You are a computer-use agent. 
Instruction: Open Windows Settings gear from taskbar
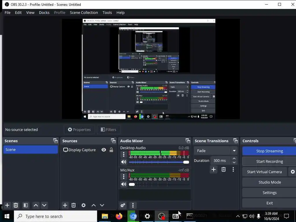[x=147, y=216]
